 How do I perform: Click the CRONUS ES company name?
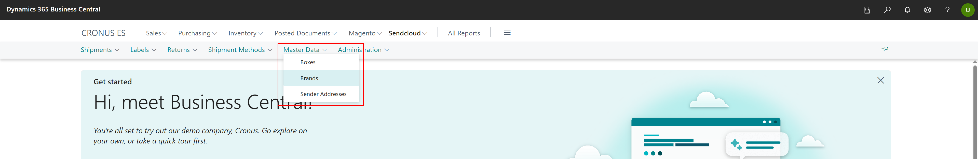click(103, 33)
